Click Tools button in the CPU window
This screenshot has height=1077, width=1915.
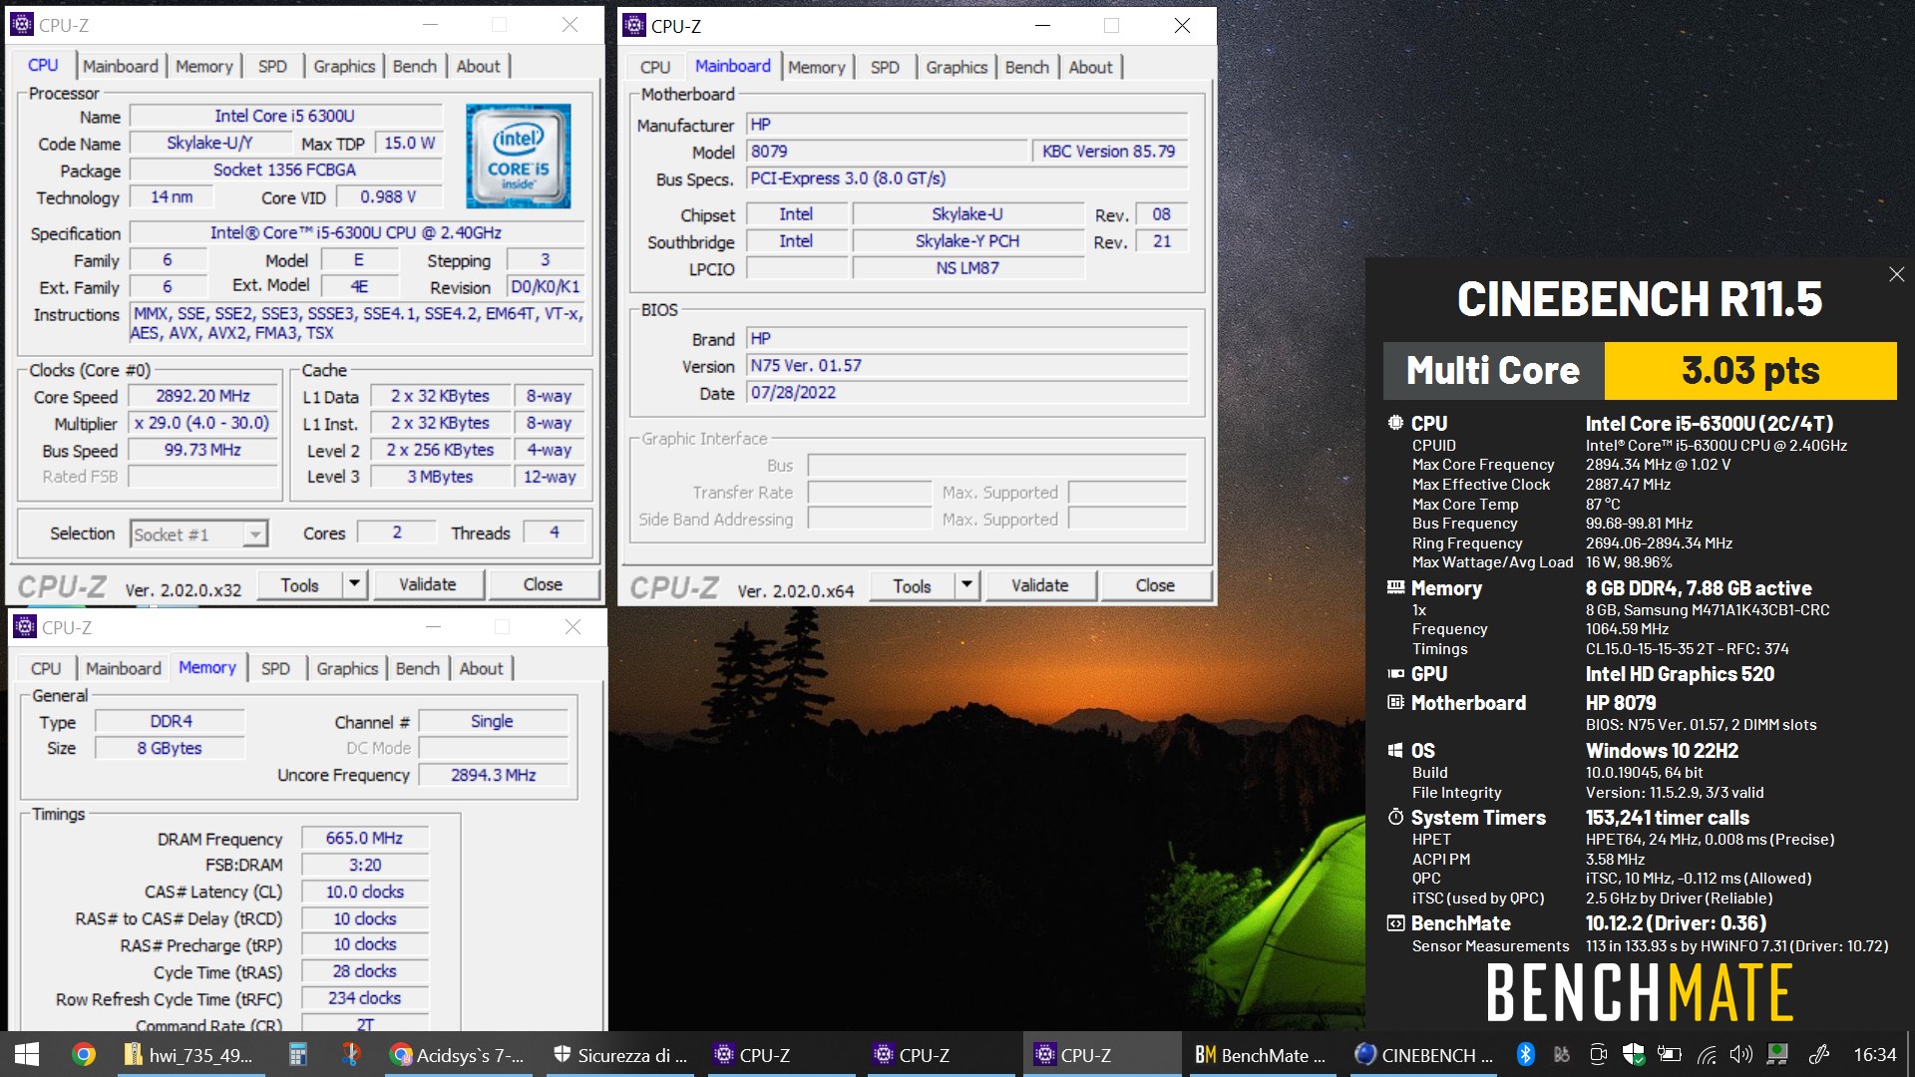[x=299, y=584]
